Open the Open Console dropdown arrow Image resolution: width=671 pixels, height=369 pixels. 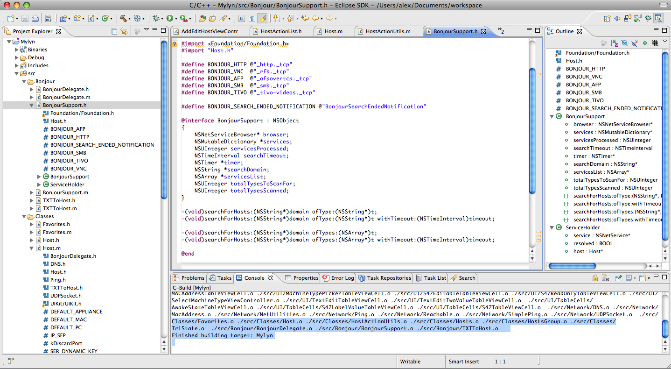point(649,278)
